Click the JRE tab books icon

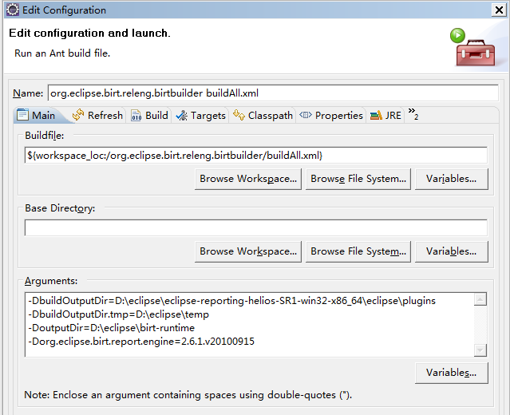pos(376,115)
